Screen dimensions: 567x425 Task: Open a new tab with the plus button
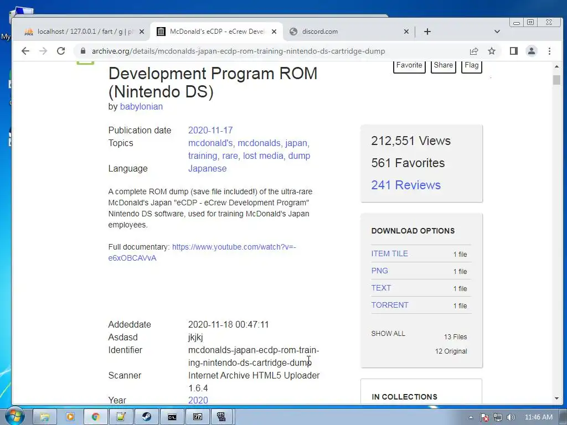[427, 32]
